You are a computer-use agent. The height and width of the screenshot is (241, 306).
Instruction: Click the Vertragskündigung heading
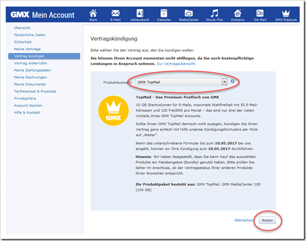[x=114, y=39]
